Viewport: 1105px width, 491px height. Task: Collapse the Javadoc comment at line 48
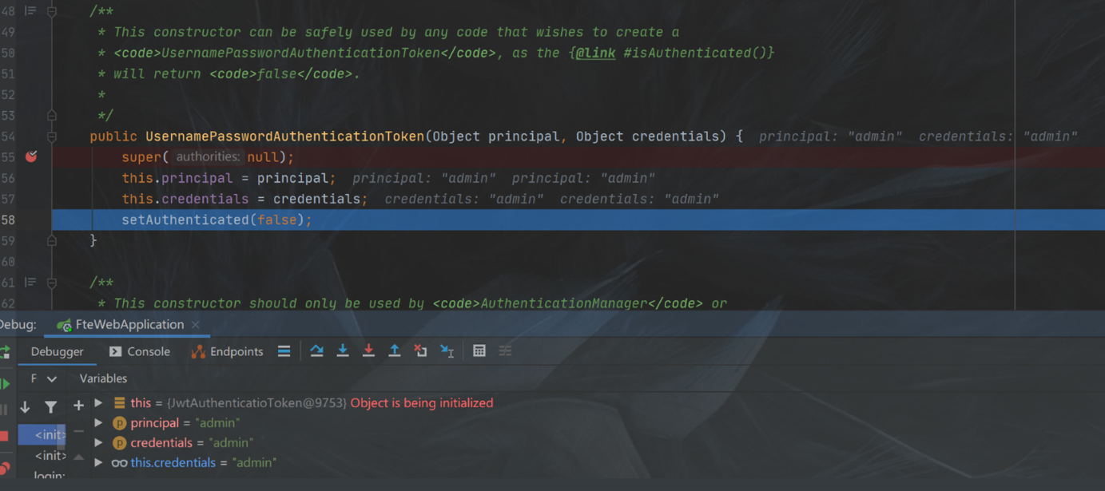coord(52,12)
